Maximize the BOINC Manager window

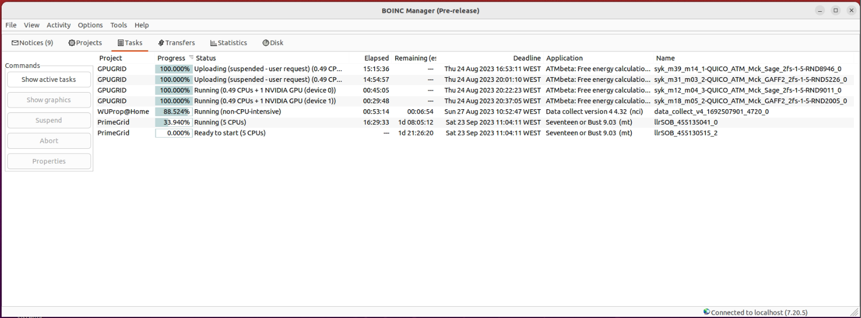point(835,10)
